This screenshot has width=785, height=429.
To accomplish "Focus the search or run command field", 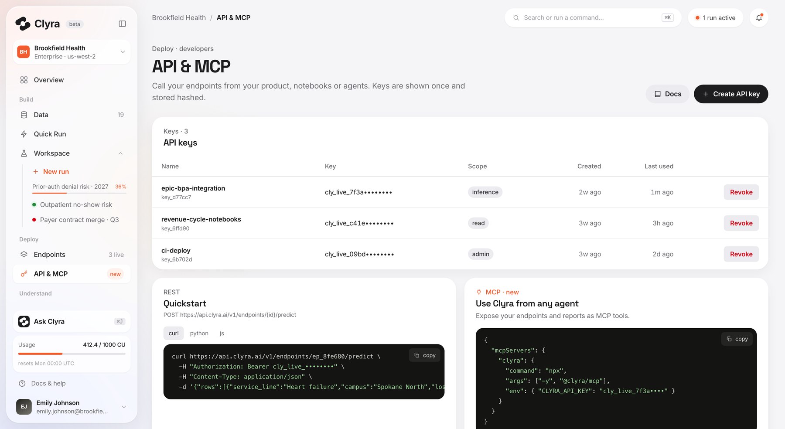I will click(593, 18).
